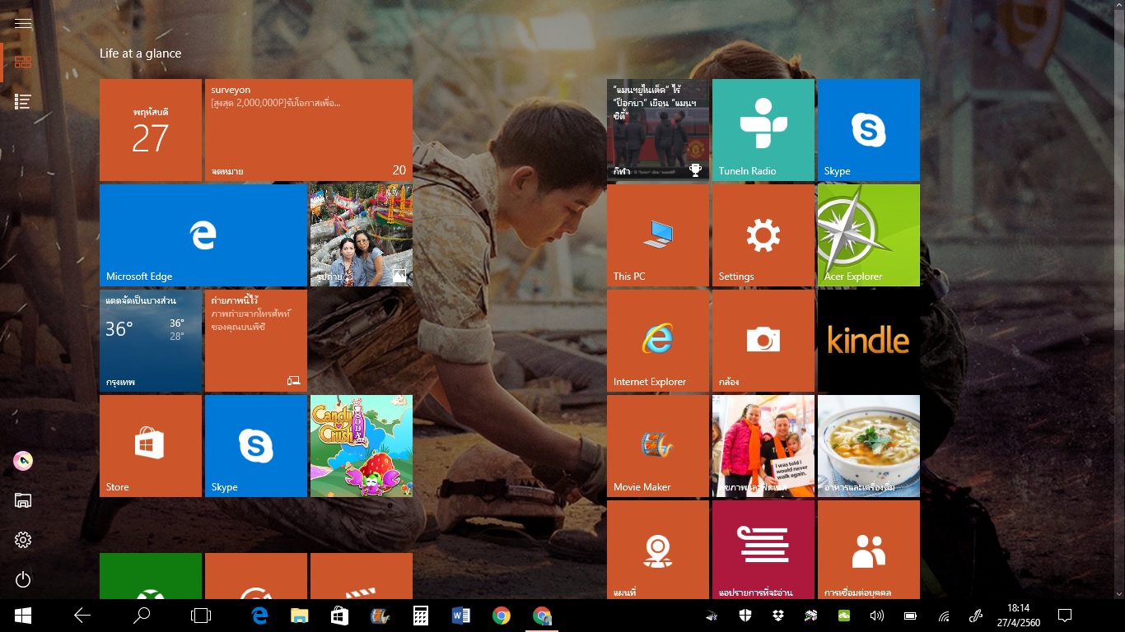This screenshot has height=632, width=1125.
Task: Expand the hamburger menu at top left
Action: (23, 23)
